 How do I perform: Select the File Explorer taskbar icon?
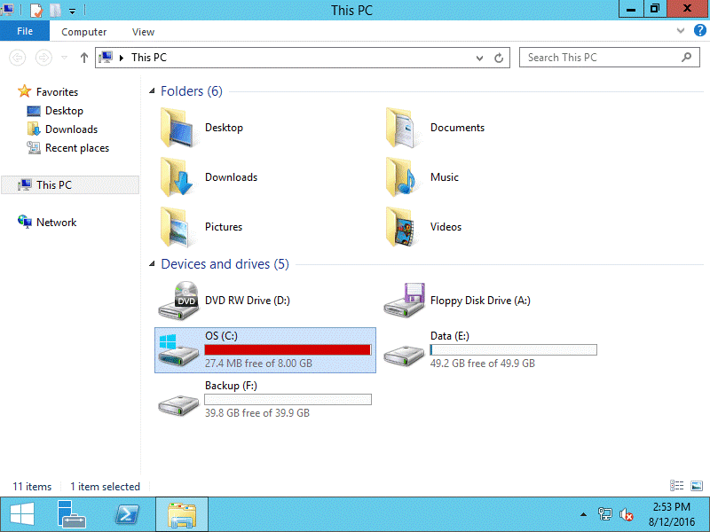pos(181,514)
